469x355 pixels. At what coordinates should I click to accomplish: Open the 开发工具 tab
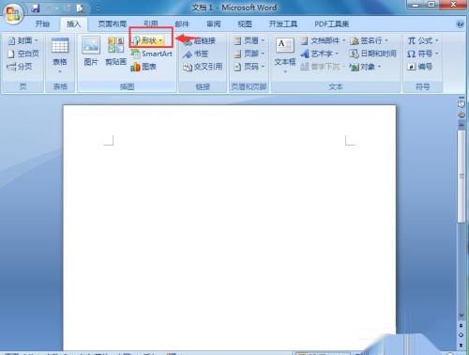coord(283,24)
